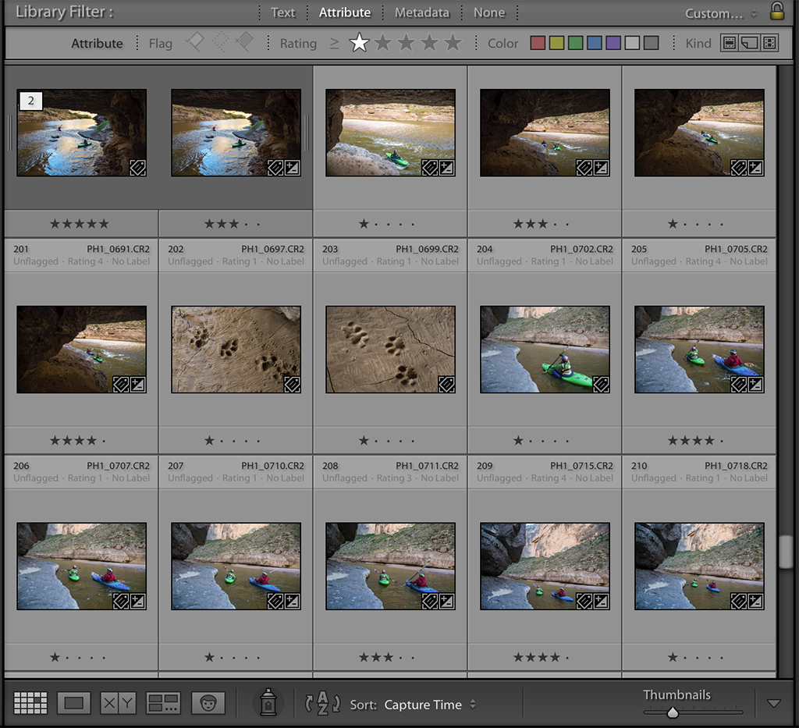Switch to Grid view
Viewport: 799px width, 728px height.
(x=30, y=703)
